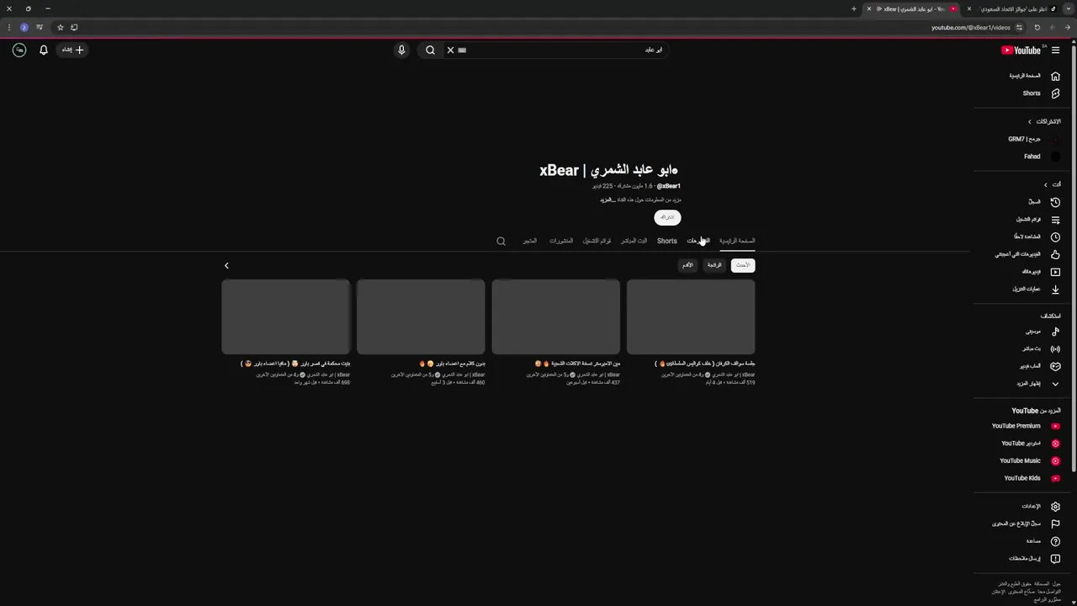Bookmark this page with the star icon

(60, 28)
